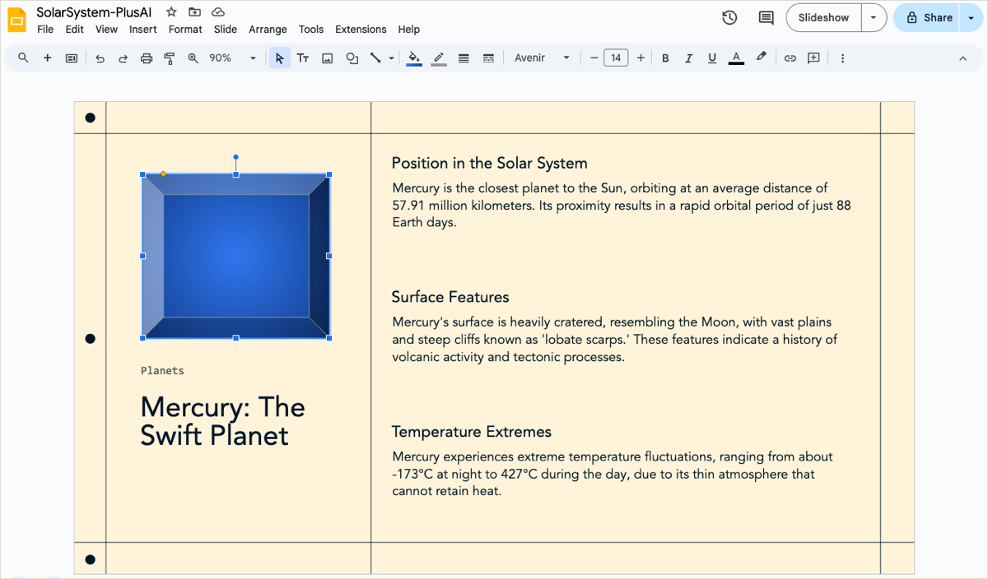
Task: Click the yellow diamond adjustment handle
Action: 163,174
